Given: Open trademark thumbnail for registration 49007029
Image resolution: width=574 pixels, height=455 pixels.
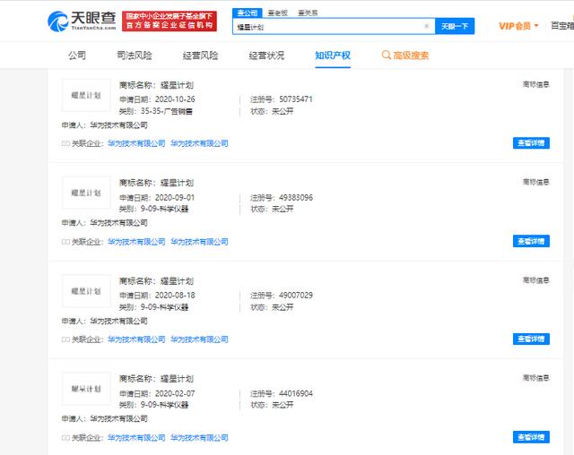Looking at the screenshot, I should click(86, 291).
